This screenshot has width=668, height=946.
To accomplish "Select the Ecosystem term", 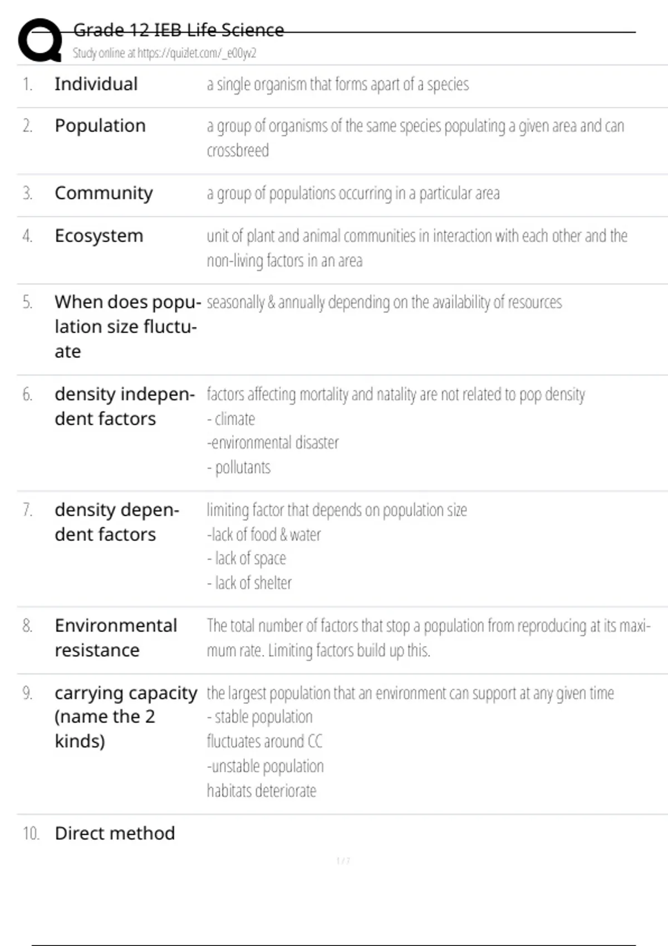I will point(99,236).
